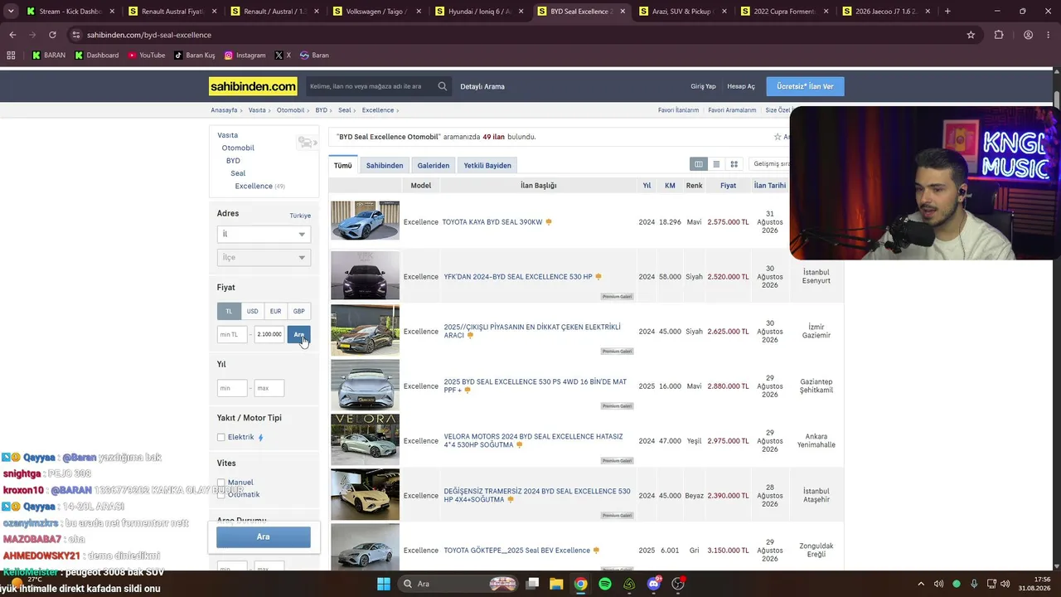This screenshot has width=1061, height=597.
Task: Click the search magnifier icon in sahibinden header
Action: tap(443, 86)
